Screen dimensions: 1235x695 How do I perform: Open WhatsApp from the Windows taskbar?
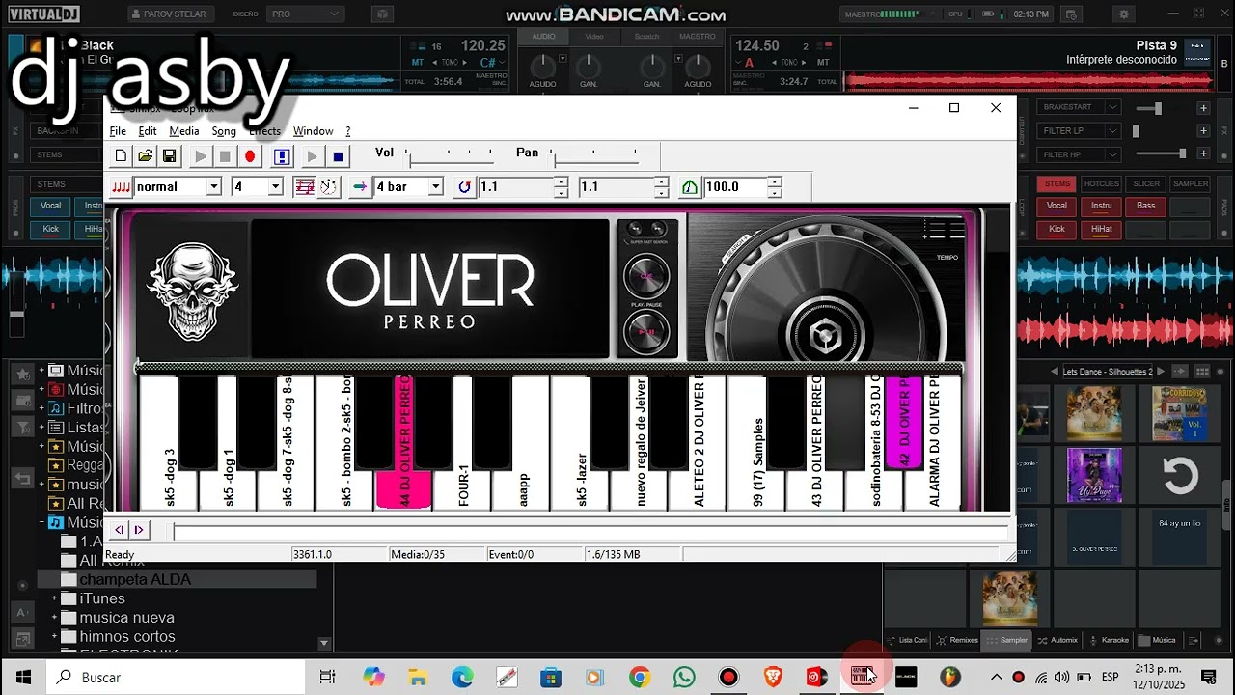(684, 678)
